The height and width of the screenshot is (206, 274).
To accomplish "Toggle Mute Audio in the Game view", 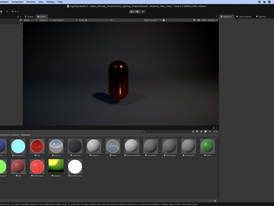I will pos(194,20).
